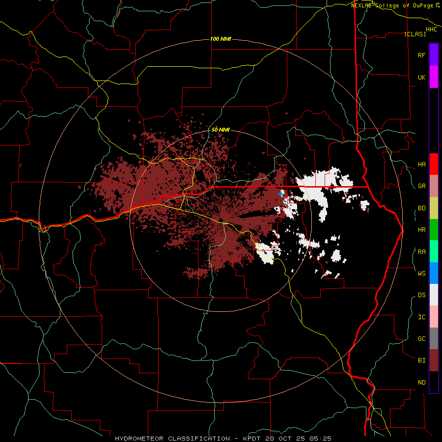Click the HA legend label
The height and width of the screenshot is (442, 442).
click(421, 165)
